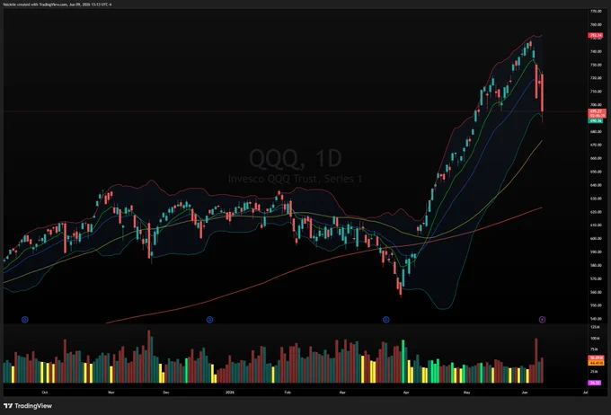Image resolution: width=611 pixels, height=415 pixels.
Task: Click the 700.00 tick on the price axis
Action: pos(597,105)
